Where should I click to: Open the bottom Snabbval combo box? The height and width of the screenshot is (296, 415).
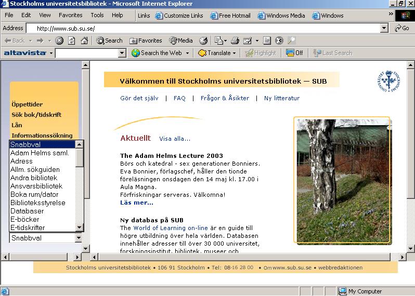[x=46, y=238]
